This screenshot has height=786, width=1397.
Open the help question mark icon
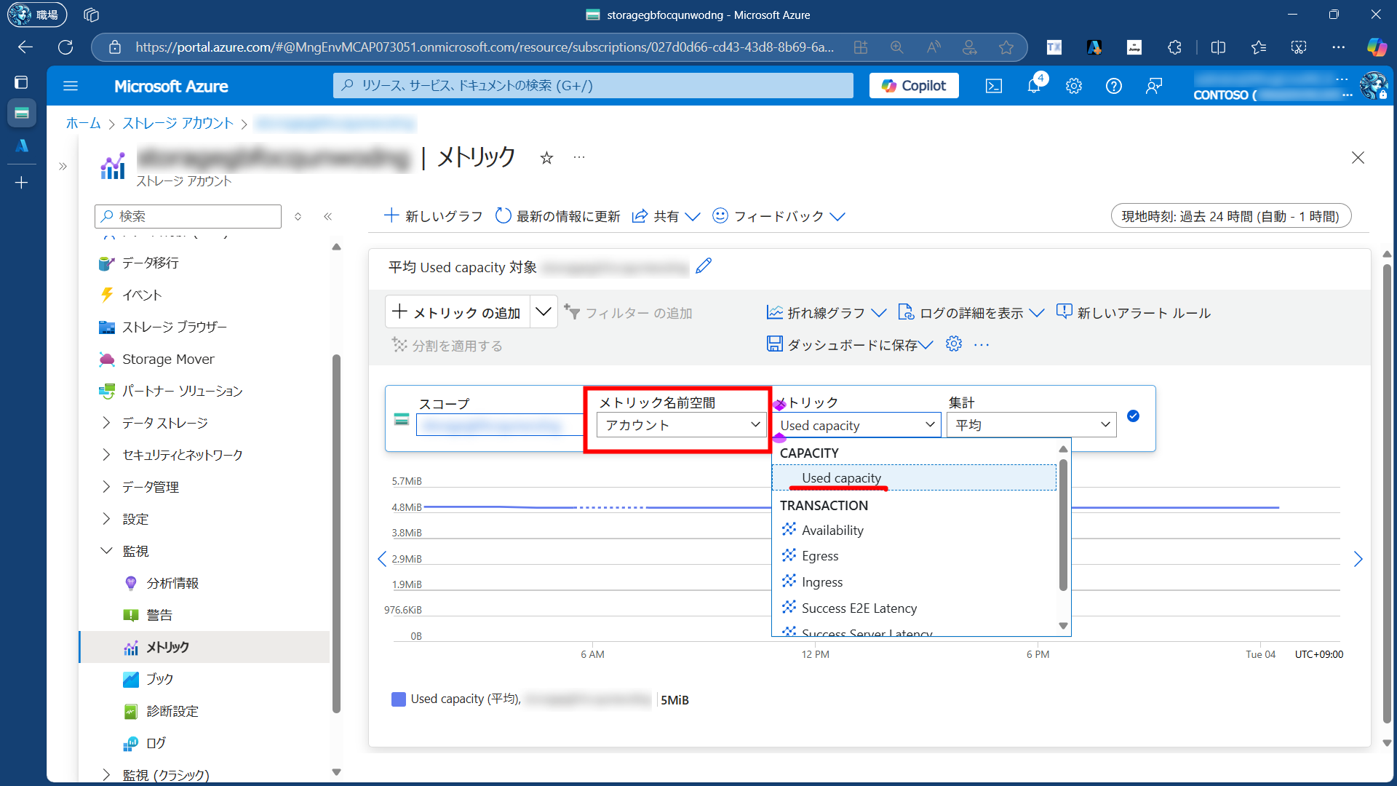pos(1113,86)
